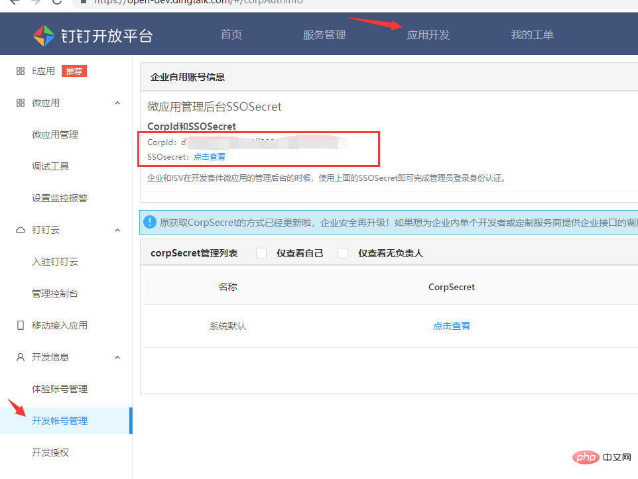Open the 应用开发 nav tab

[x=428, y=35]
